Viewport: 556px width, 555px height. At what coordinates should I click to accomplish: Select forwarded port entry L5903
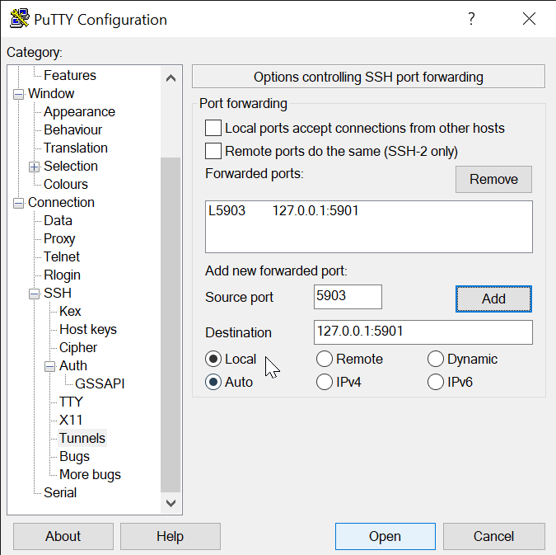coord(369,210)
